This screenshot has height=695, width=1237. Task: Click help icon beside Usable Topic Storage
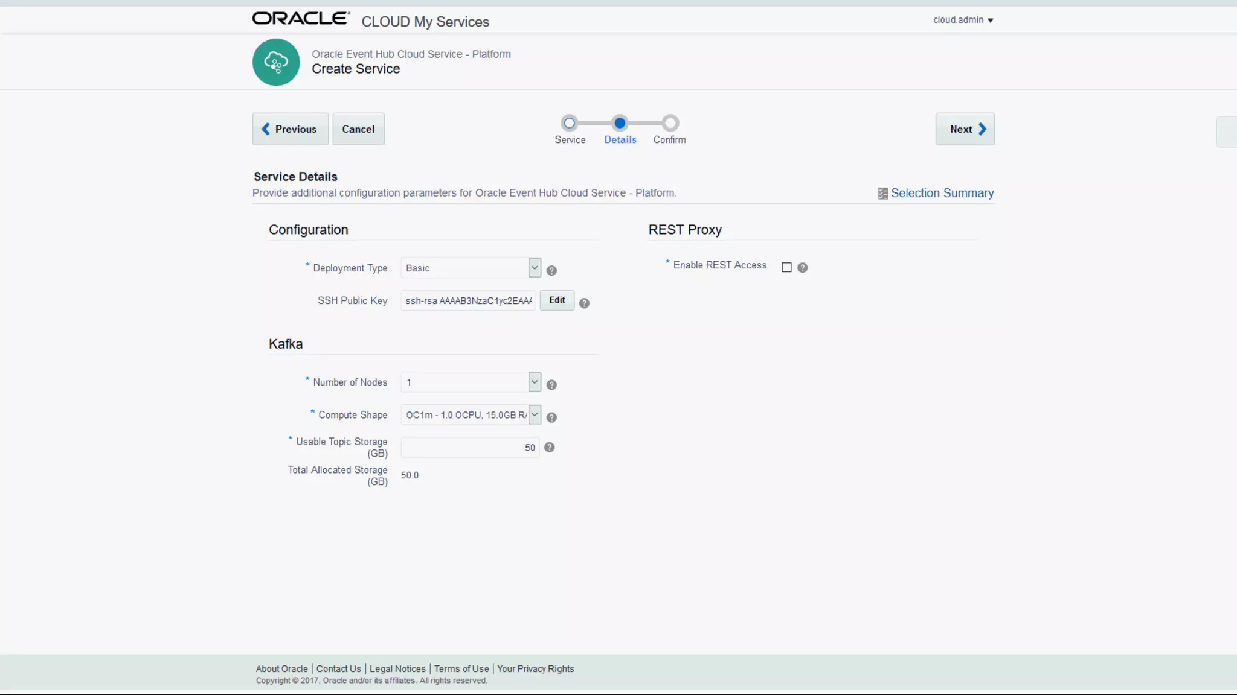click(x=549, y=448)
